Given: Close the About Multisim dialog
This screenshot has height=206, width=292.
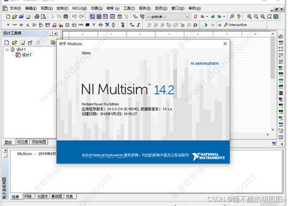Looking at the screenshot, I should click(x=224, y=44).
